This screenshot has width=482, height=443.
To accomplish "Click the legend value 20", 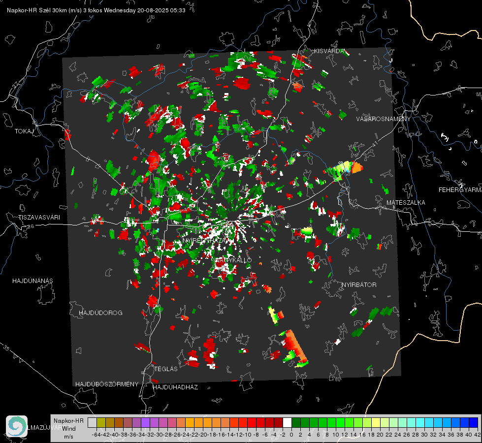I will point(380,435).
